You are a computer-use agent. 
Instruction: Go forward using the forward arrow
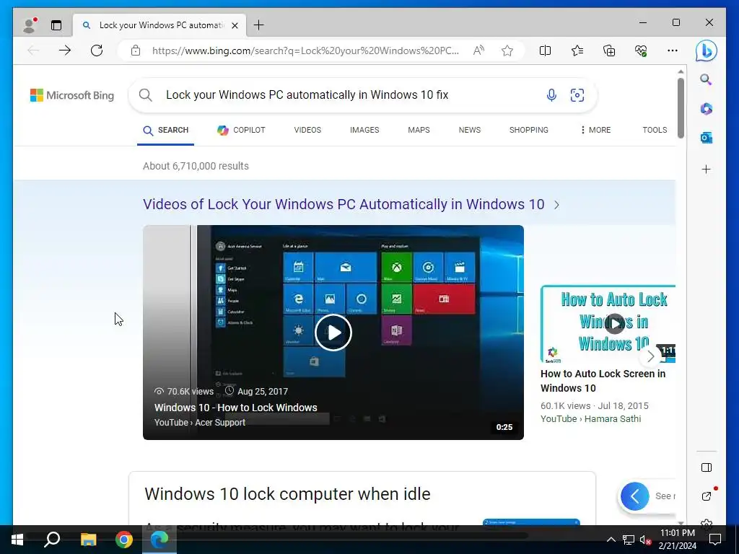click(64, 50)
